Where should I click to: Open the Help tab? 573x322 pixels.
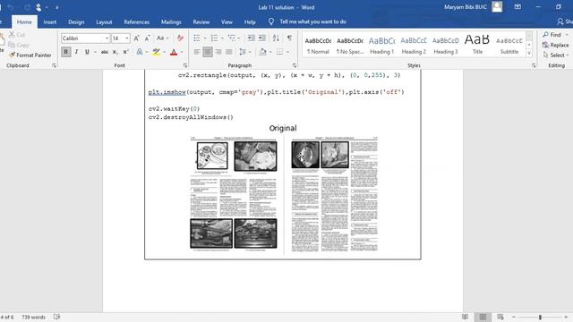tap(250, 21)
